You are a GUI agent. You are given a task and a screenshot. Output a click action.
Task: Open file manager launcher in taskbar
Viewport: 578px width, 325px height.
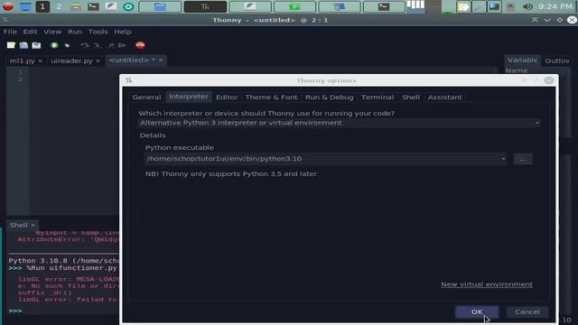click(76, 6)
